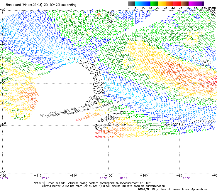Click the orange 25-30 knots color segment
Image resolution: width=217 pixels, height=191 pixels.
pos(169,4)
